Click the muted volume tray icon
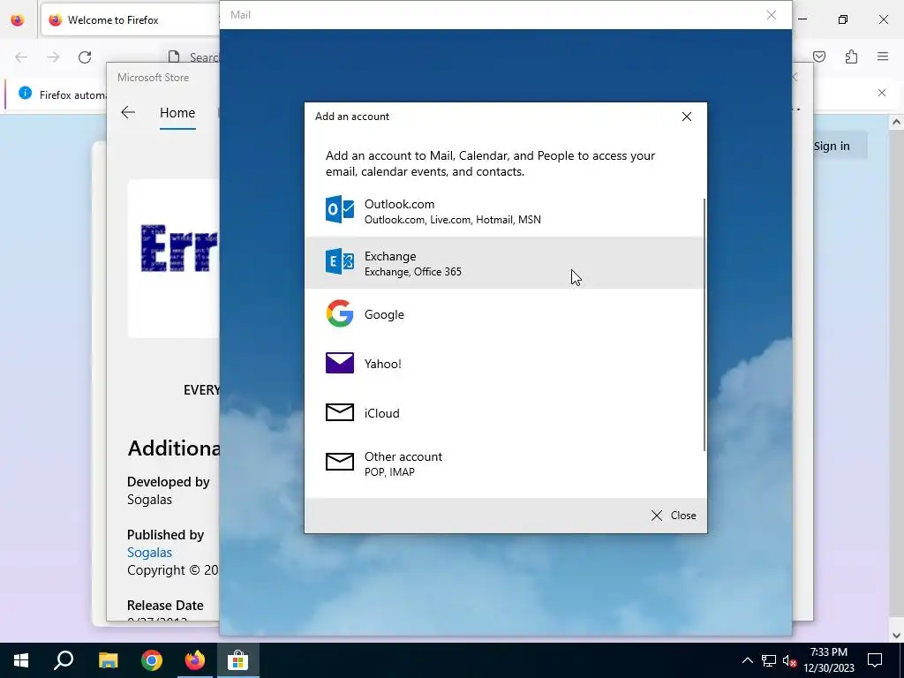This screenshot has width=904, height=678. (x=789, y=660)
